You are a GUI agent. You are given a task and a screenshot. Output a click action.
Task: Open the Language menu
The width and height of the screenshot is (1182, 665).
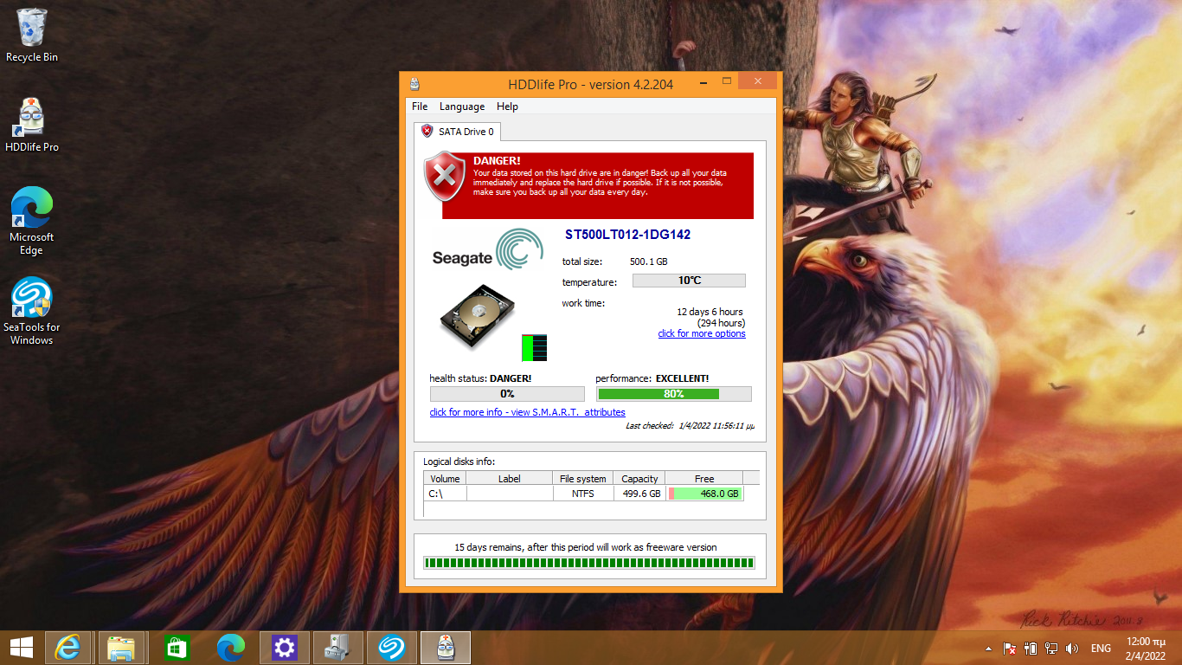[x=462, y=107]
